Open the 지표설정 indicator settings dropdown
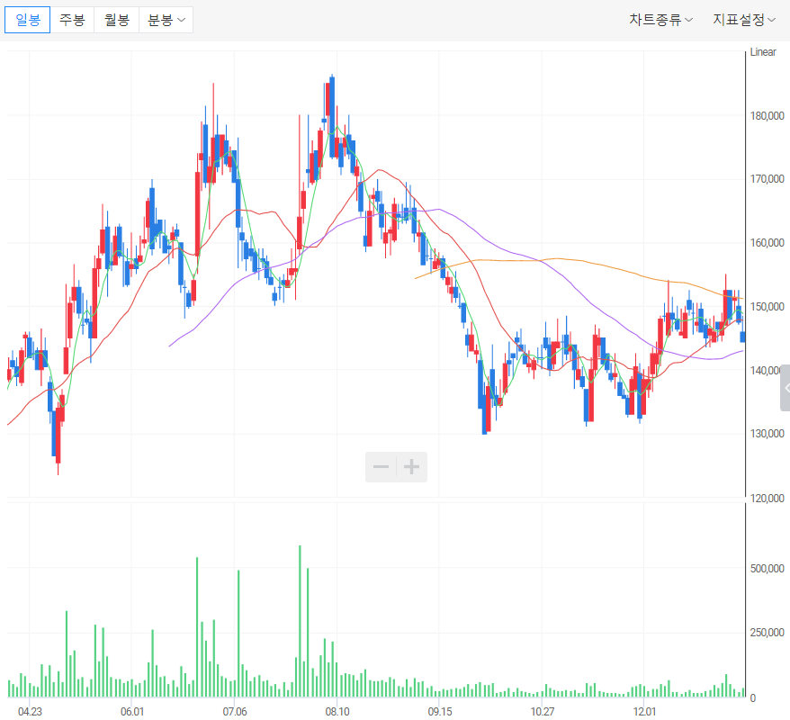 coord(743,20)
